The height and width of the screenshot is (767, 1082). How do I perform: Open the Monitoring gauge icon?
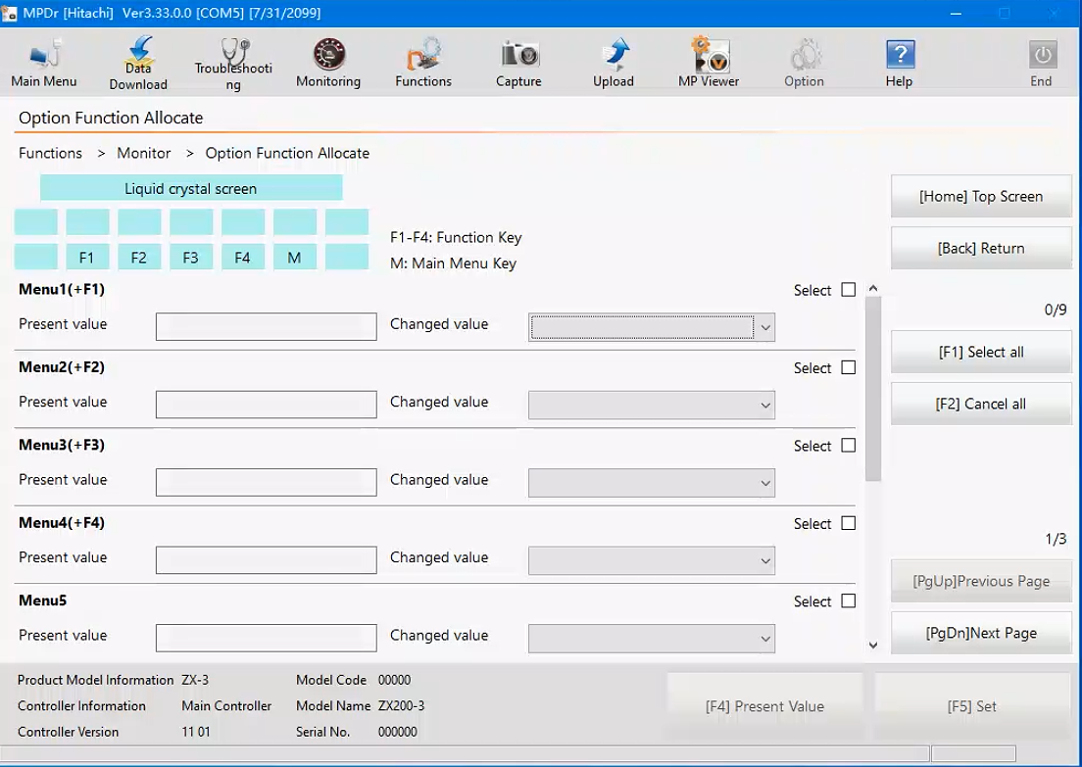328,64
